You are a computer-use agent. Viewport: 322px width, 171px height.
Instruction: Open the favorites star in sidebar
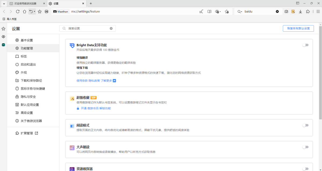click(3, 28)
